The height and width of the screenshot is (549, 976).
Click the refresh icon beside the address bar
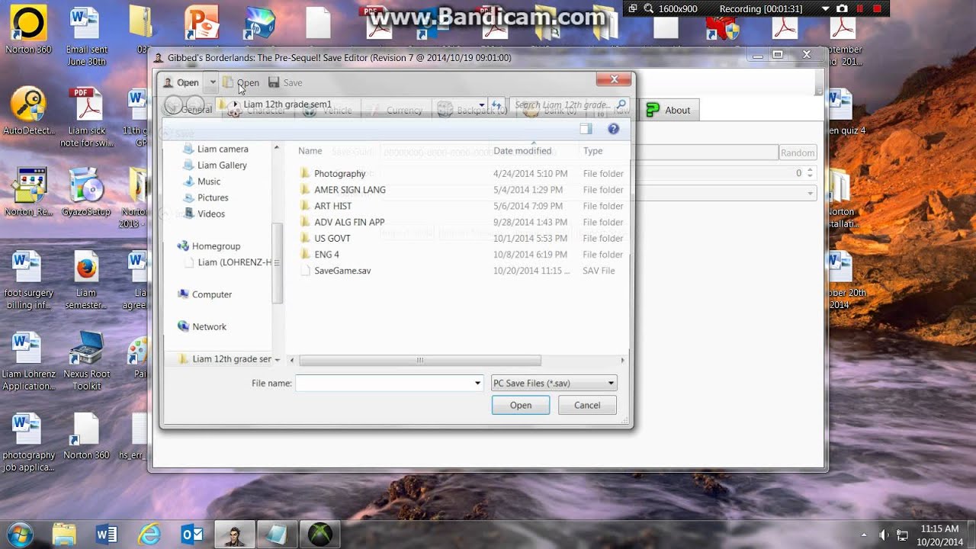496,104
